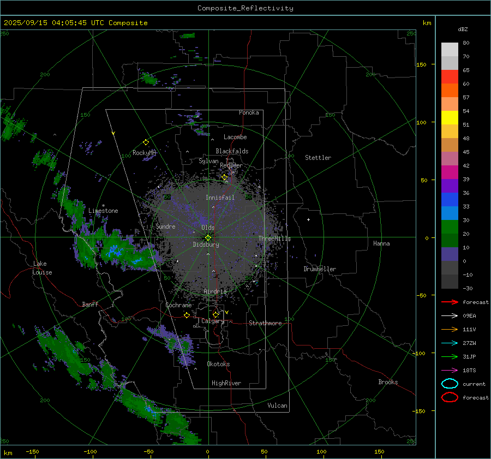Select the orange 111V arrow icon

(450, 329)
